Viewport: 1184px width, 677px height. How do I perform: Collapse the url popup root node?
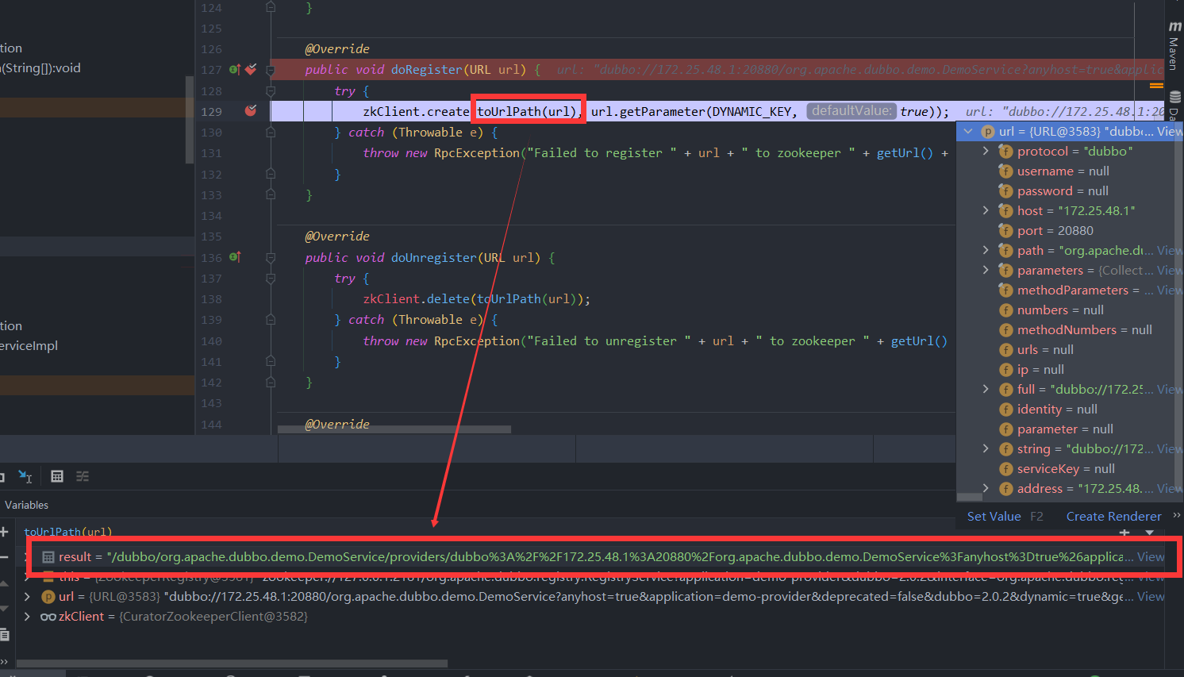[968, 131]
